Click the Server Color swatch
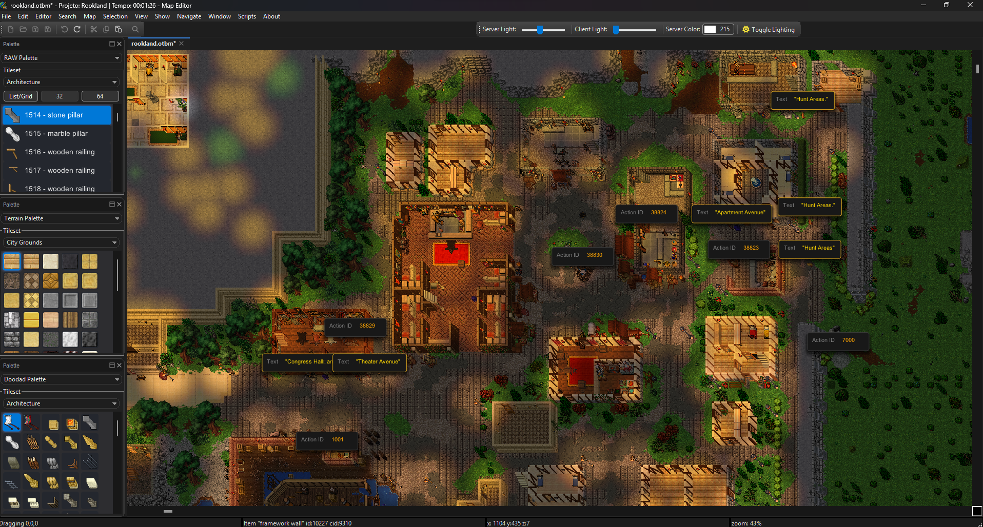 [x=710, y=29]
